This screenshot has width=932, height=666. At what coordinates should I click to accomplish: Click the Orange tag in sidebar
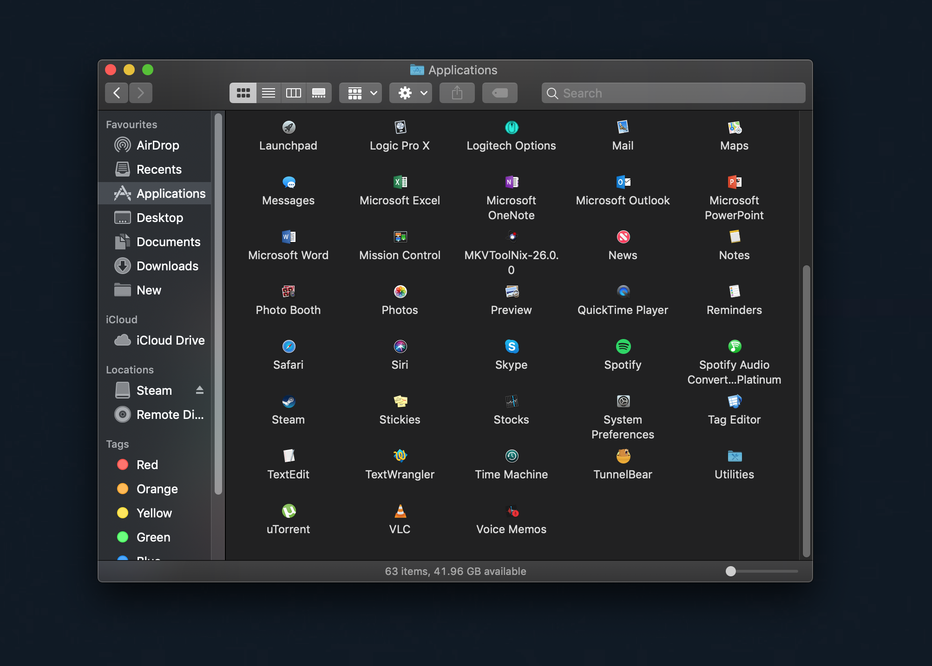click(157, 489)
